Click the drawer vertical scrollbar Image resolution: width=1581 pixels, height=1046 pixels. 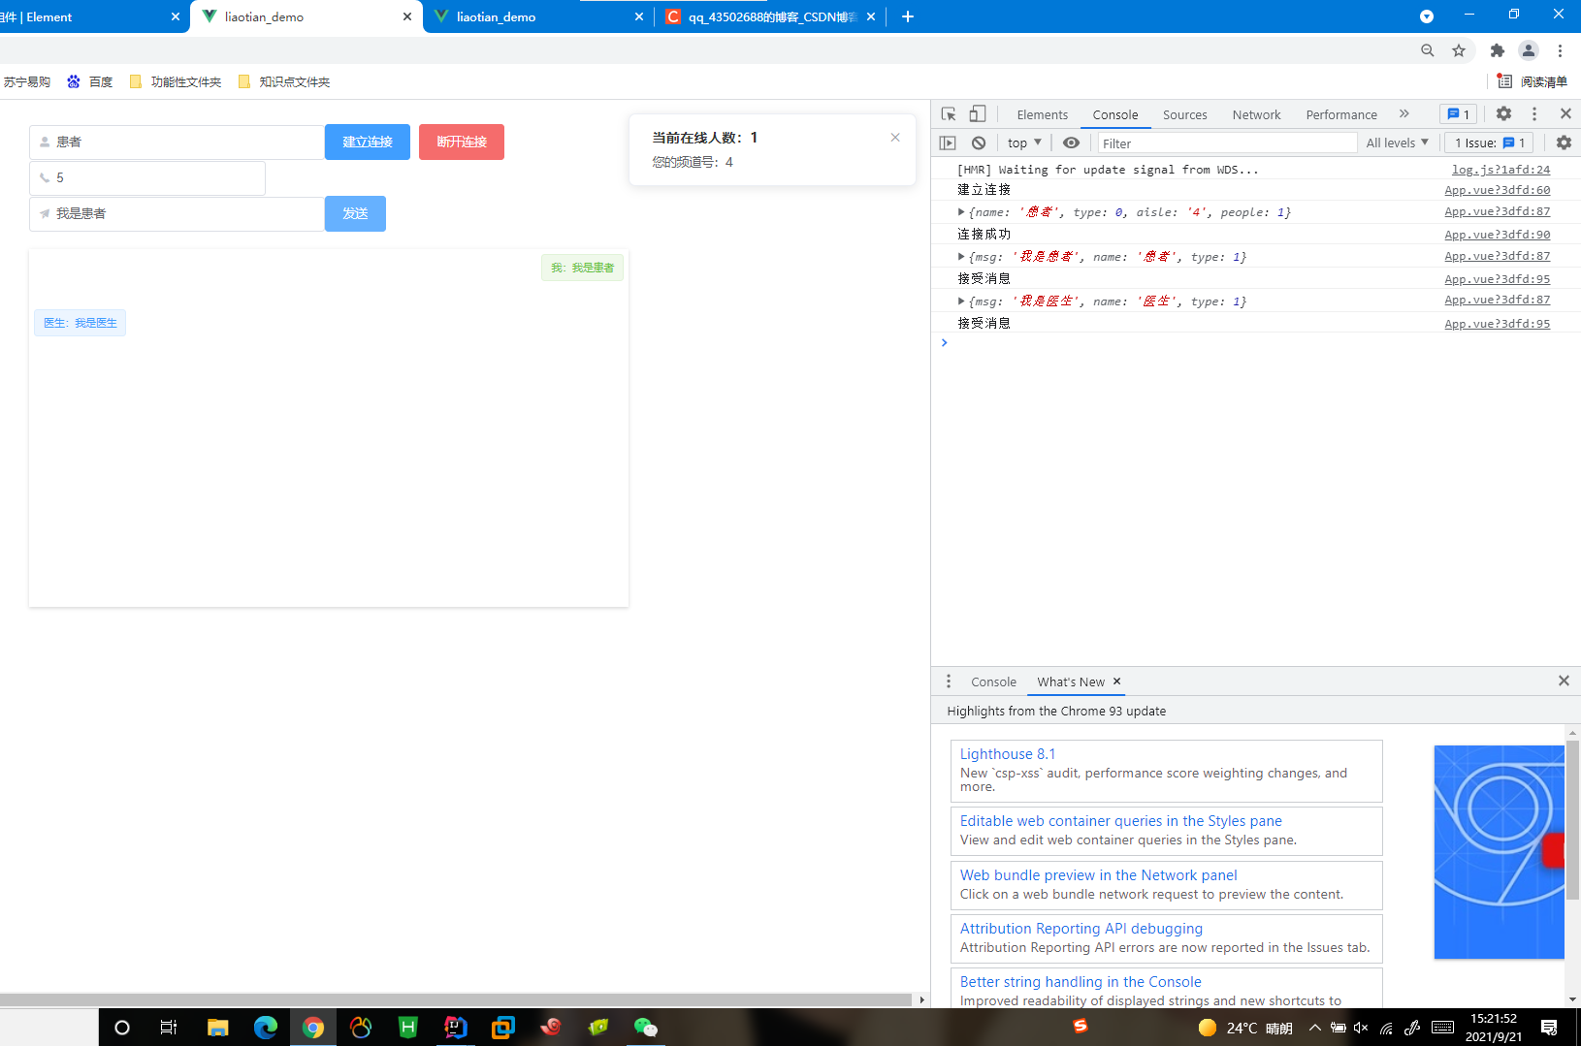click(x=1573, y=819)
